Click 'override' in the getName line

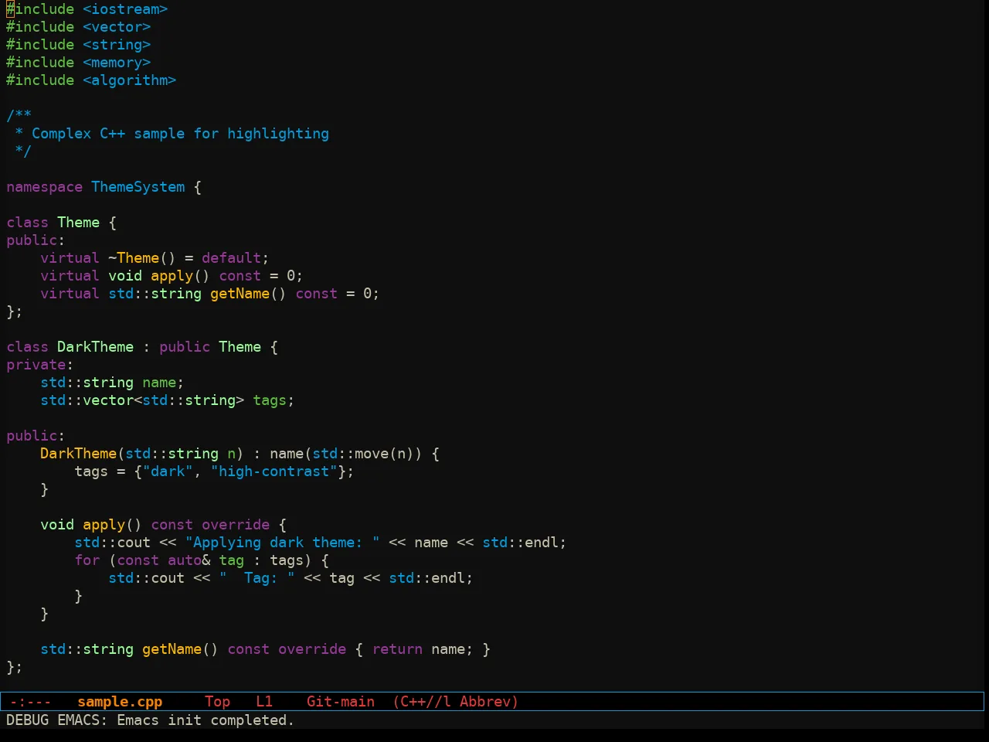[313, 649]
